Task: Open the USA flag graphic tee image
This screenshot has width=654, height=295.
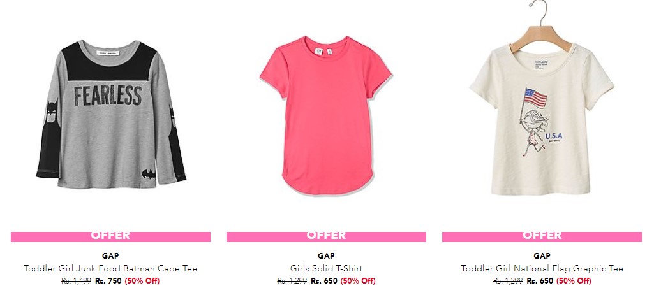Action: point(542,98)
